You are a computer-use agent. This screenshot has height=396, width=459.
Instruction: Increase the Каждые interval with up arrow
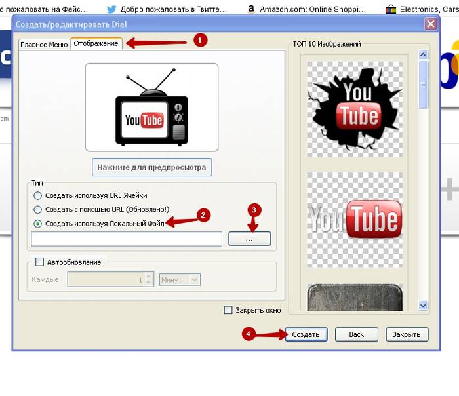[x=149, y=276]
